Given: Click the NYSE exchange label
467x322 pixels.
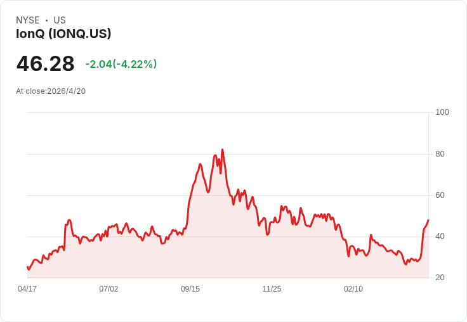Looking at the screenshot, I should (x=28, y=20).
